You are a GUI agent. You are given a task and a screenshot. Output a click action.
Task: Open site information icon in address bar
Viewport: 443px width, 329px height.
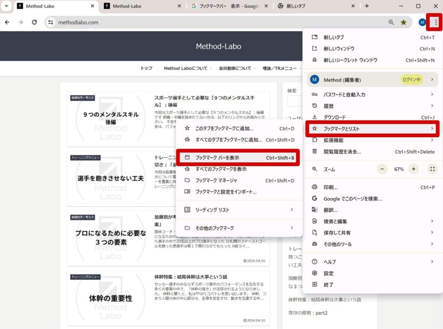[51, 22]
